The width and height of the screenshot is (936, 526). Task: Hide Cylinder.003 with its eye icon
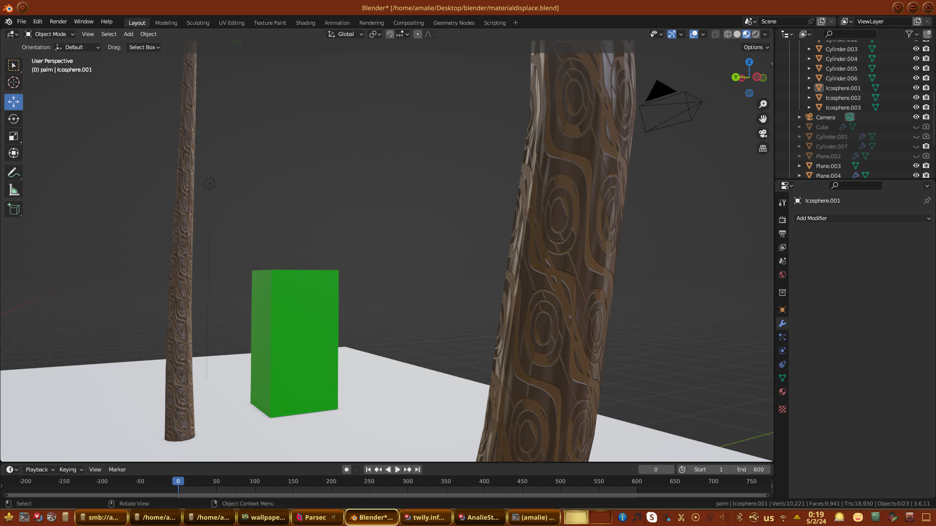coord(916,49)
